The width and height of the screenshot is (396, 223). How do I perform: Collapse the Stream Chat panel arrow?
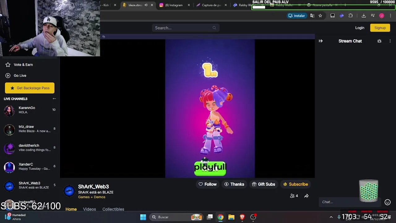(321, 41)
